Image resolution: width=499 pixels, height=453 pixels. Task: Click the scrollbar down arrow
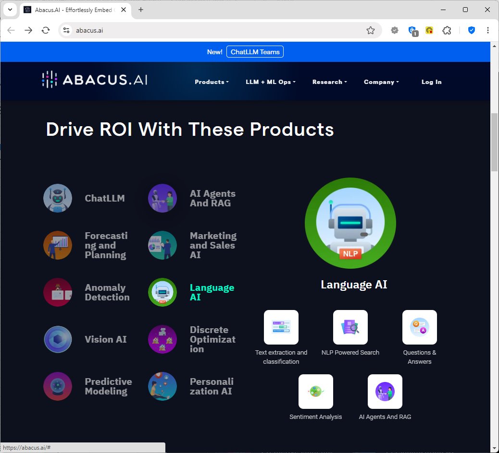point(494,448)
